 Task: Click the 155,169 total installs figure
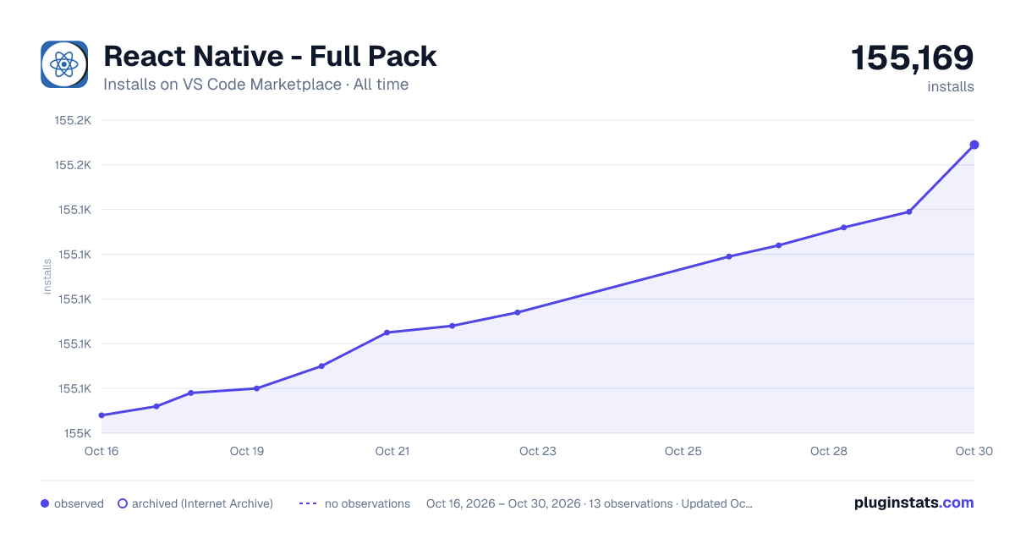coord(912,58)
